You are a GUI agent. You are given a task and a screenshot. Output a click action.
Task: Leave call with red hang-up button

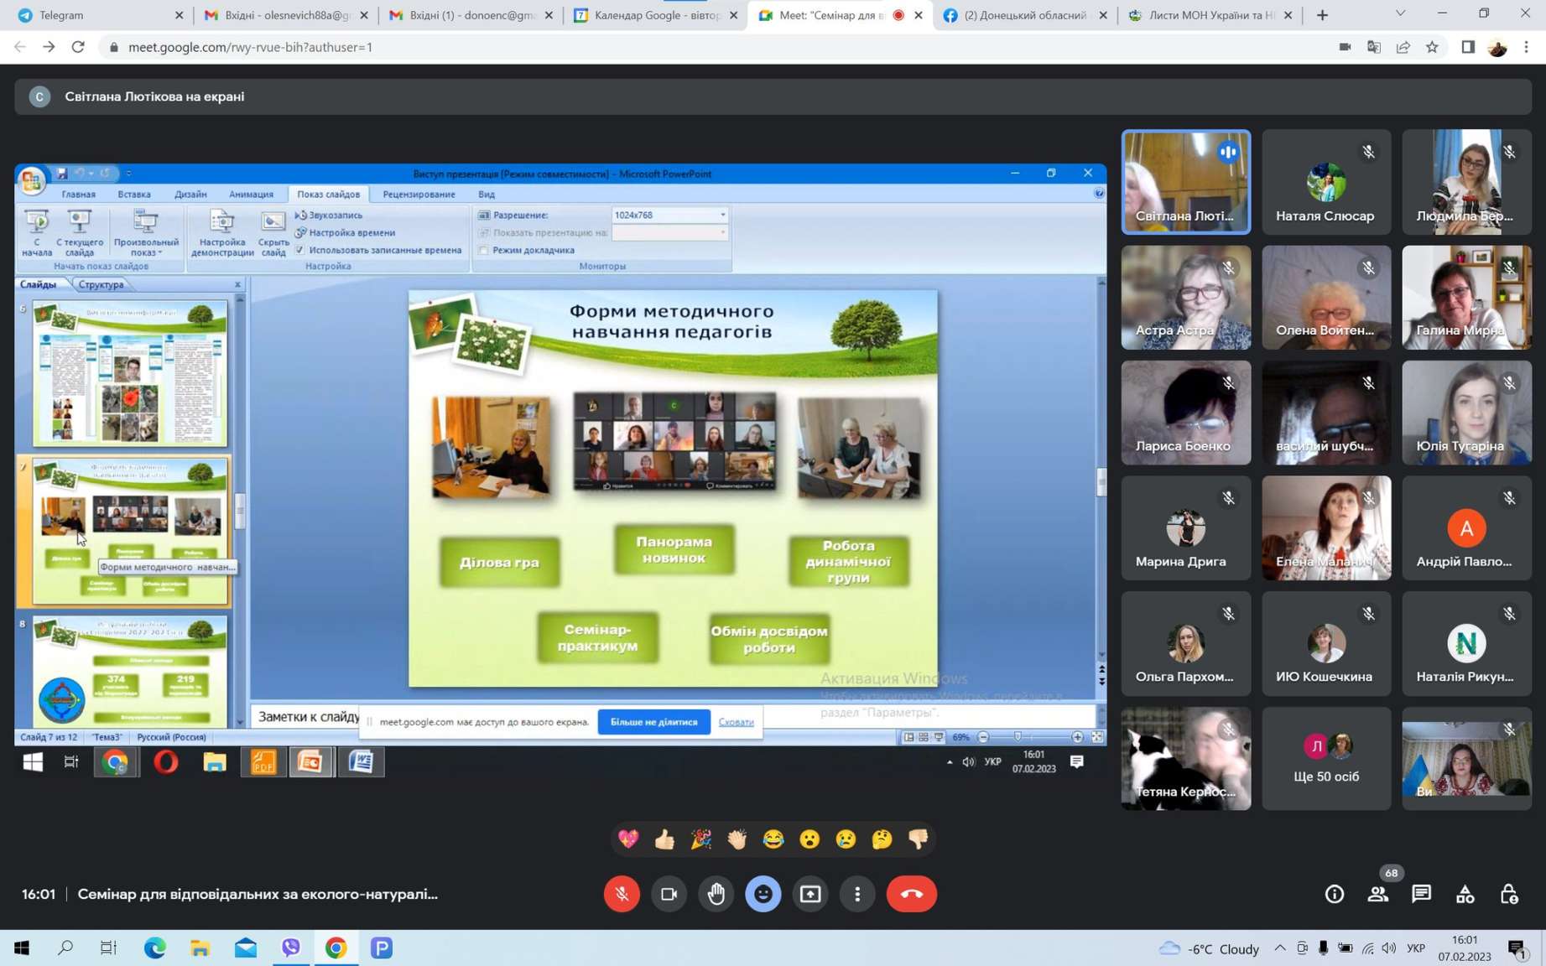point(911,894)
